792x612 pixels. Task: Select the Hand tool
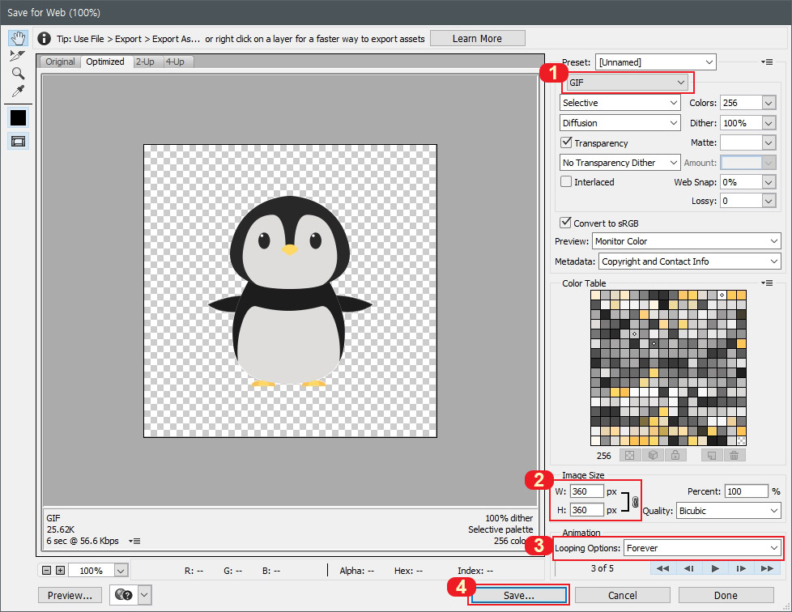18,38
